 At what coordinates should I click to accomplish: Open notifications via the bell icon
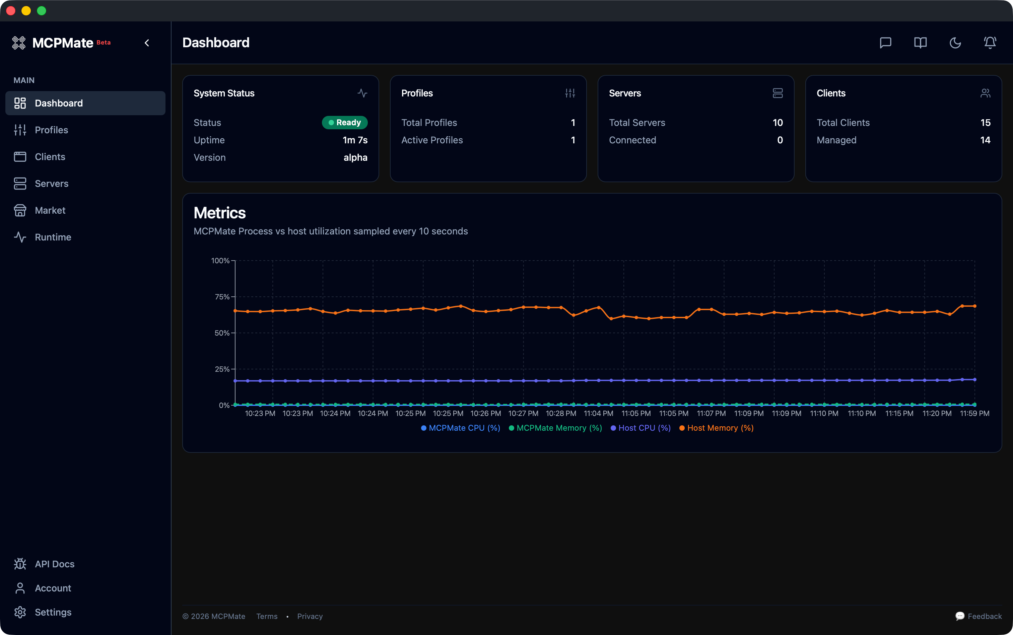coord(990,43)
